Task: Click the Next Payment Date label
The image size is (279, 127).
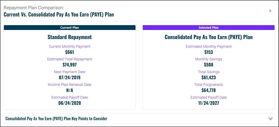Action: click(70, 72)
